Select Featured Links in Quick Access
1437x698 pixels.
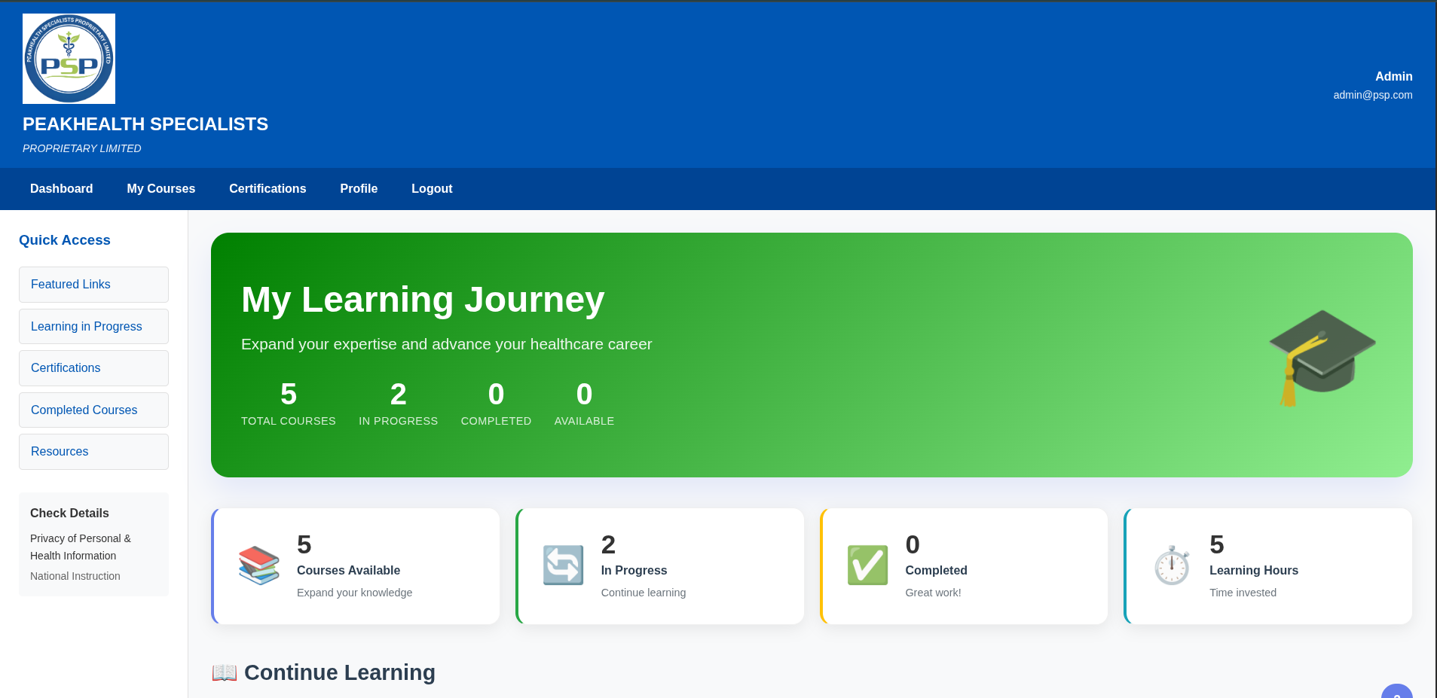93,285
